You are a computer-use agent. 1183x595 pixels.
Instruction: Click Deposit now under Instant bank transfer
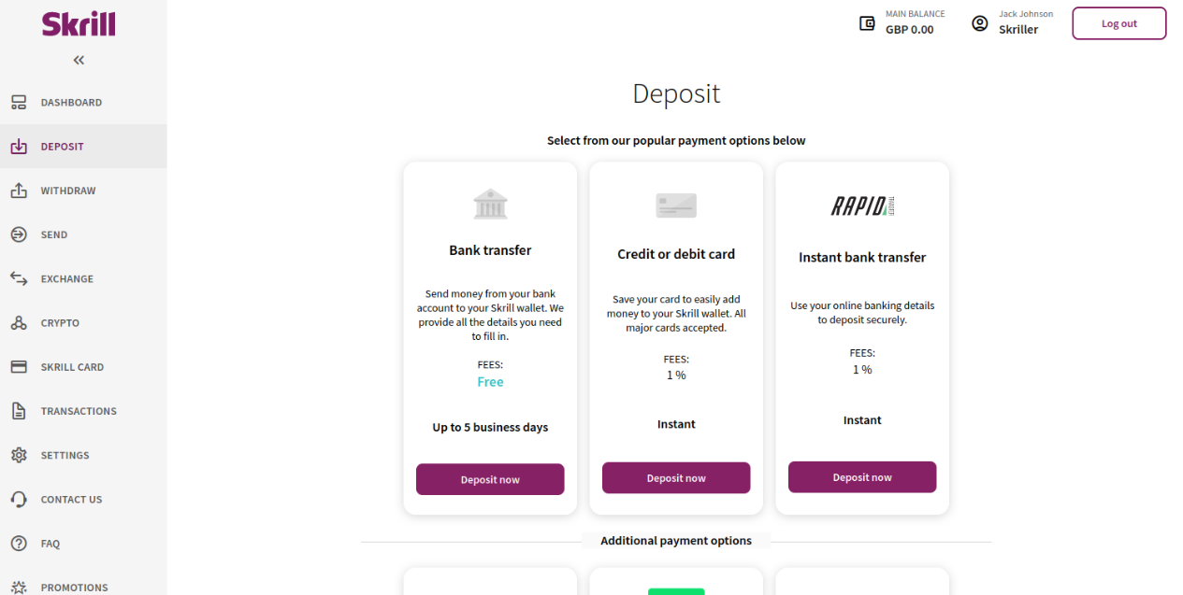862,476
